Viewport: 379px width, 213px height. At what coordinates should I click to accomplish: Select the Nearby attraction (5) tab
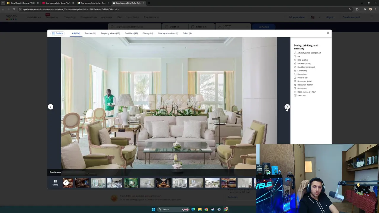[168, 33]
